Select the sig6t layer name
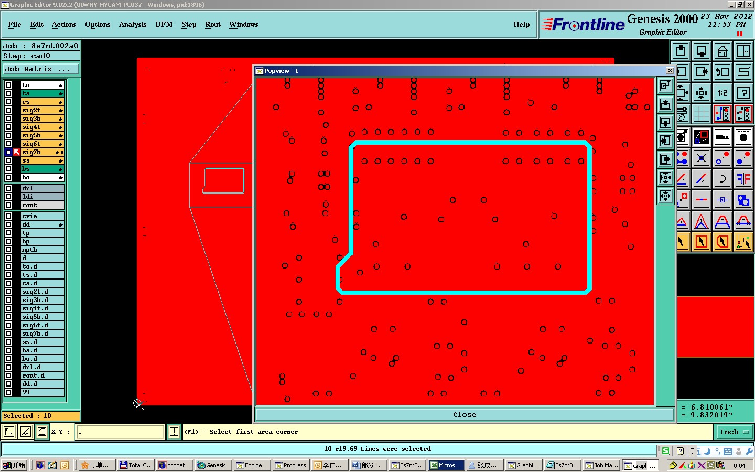The width and height of the screenshot is (755, 472). click(42, 144)
